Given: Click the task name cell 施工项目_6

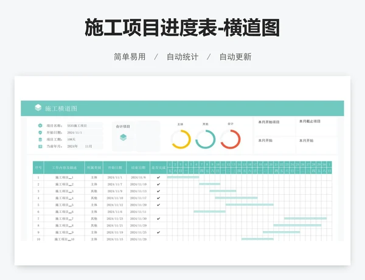Looking at the screenshot, I should click(x=64, y=212).
